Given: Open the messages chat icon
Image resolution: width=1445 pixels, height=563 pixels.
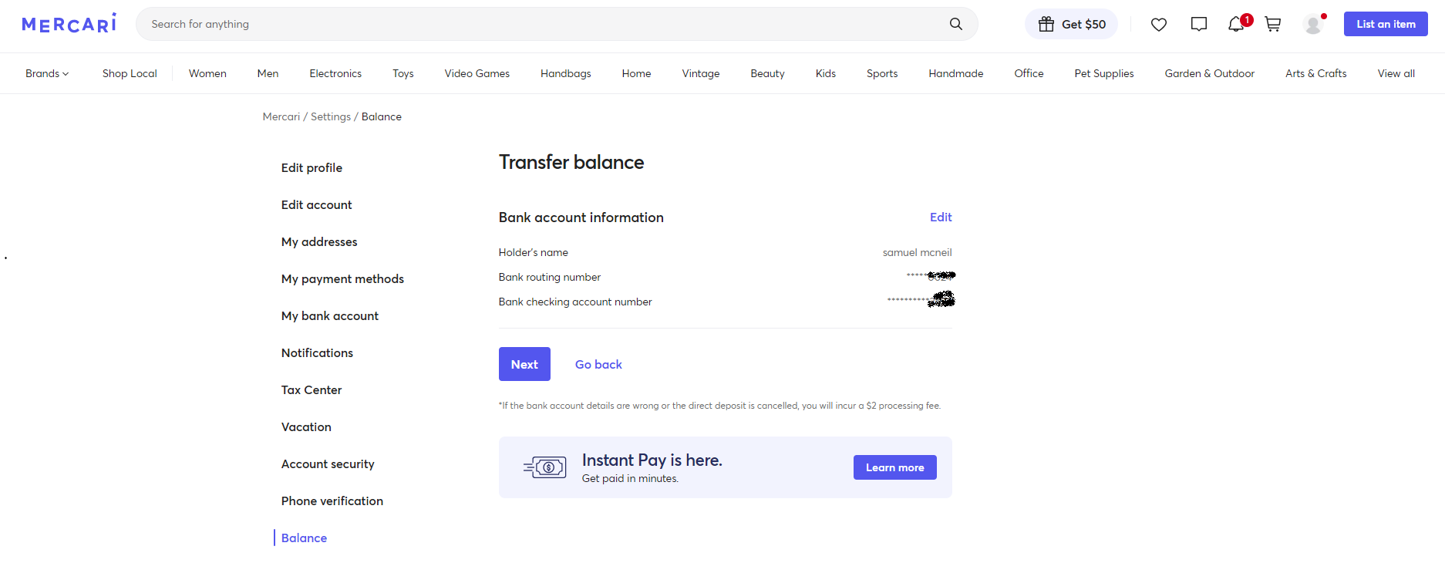Looking at the screenshot, I should point(1198,25).
